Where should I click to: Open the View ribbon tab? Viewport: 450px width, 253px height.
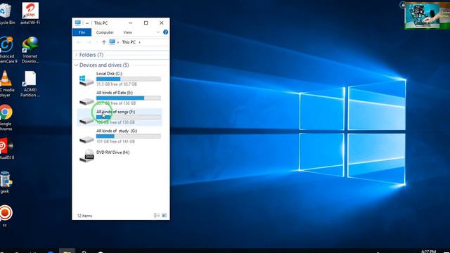coord(128,32)
